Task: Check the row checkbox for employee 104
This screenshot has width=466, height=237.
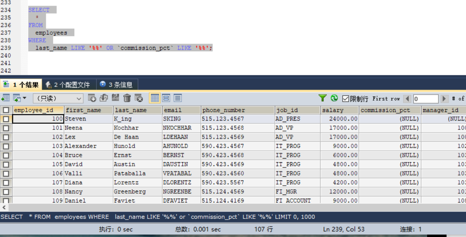Action: pyautogui.click(x=6, y=155)
